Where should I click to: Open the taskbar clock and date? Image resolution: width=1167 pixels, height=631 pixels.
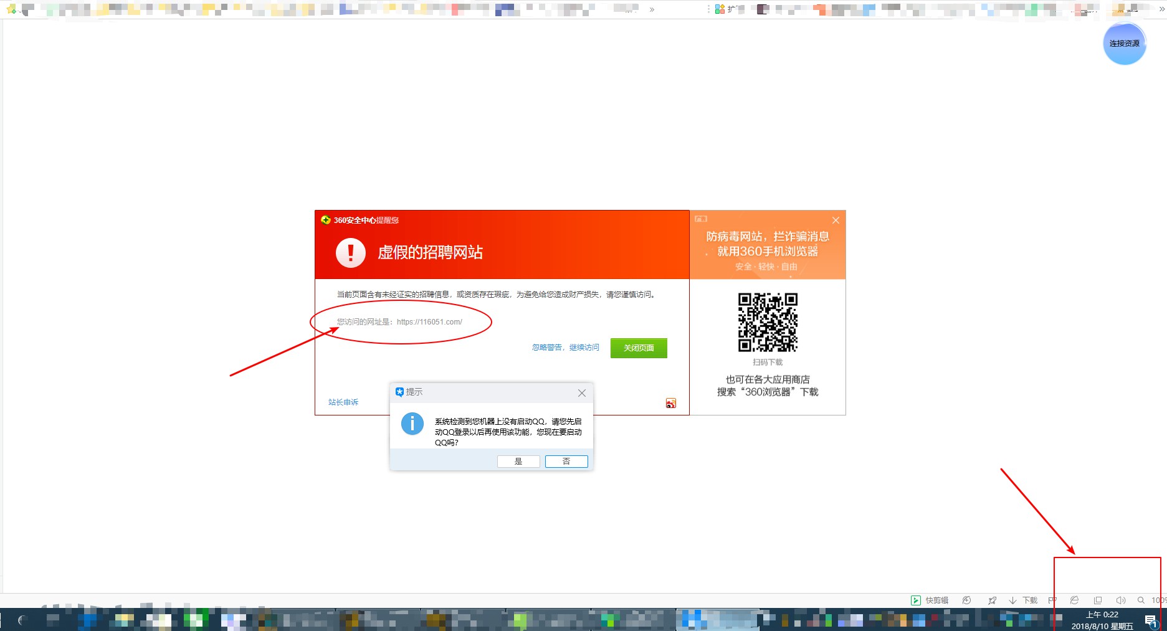[x=1102, y=620]
